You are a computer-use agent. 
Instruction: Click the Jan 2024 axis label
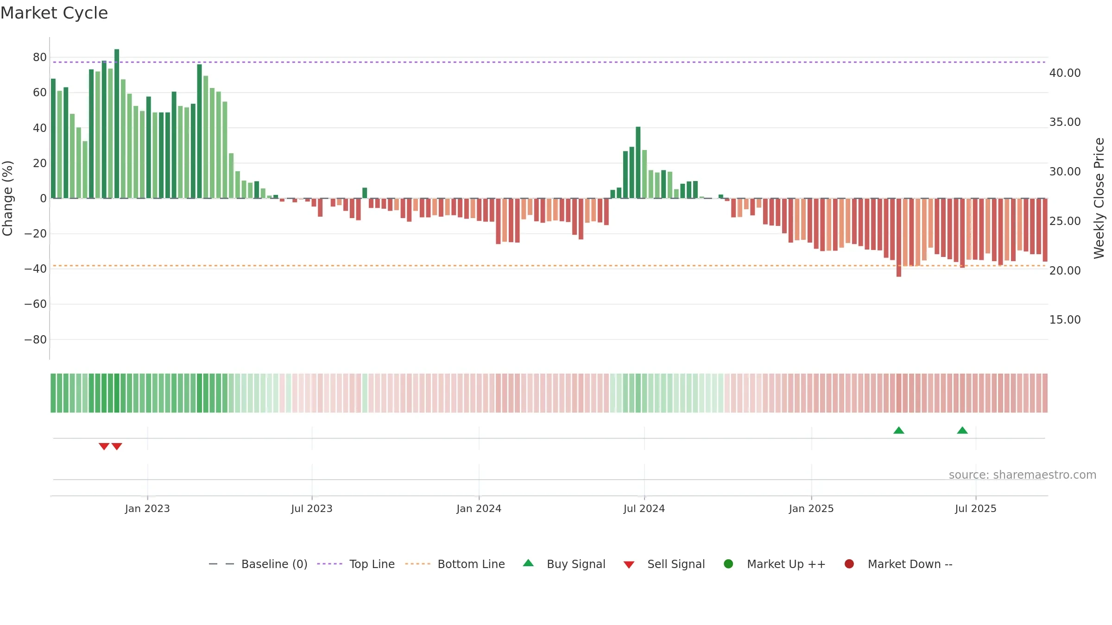point(479,509)
